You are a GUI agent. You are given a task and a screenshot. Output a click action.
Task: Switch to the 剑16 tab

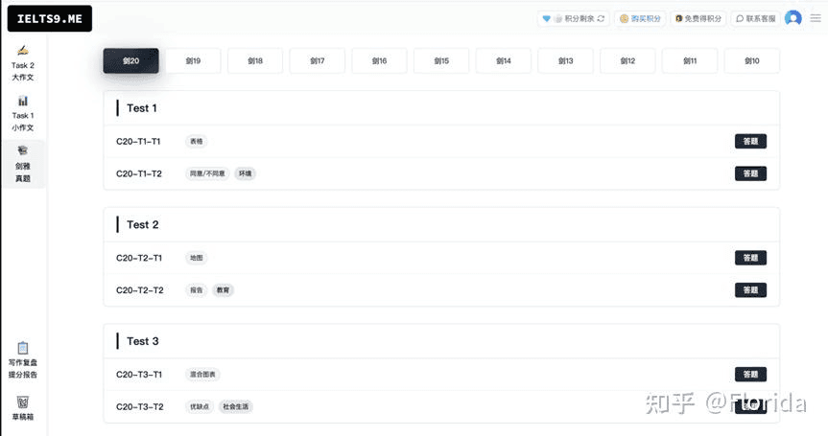click(x=379, y=61)
